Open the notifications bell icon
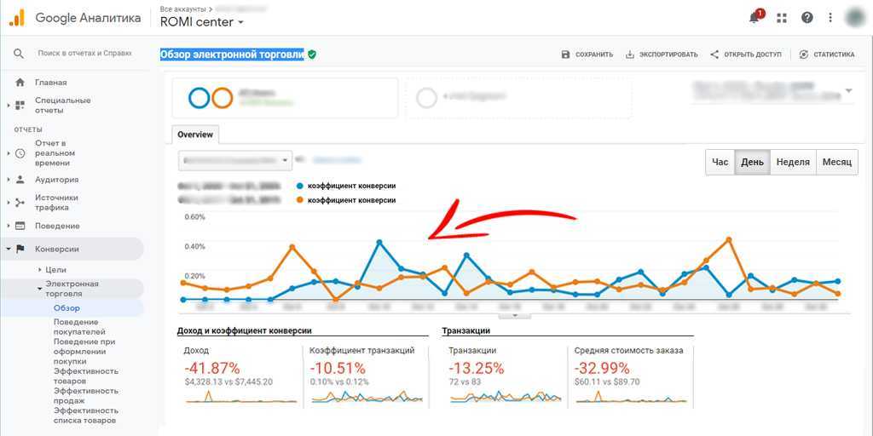 pyautogui.click(x=754, y=17)
